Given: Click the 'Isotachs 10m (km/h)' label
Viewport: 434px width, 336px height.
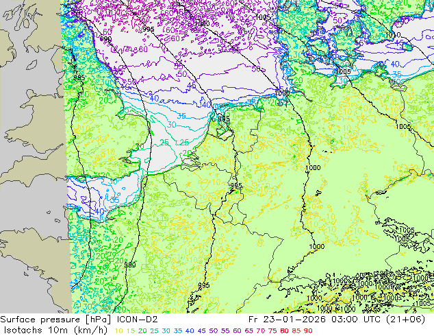Looking at the screenshot, I should (x=55, y=331).
